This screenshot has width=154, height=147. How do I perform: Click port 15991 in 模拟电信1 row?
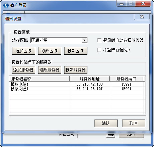(x=126, y=84)
